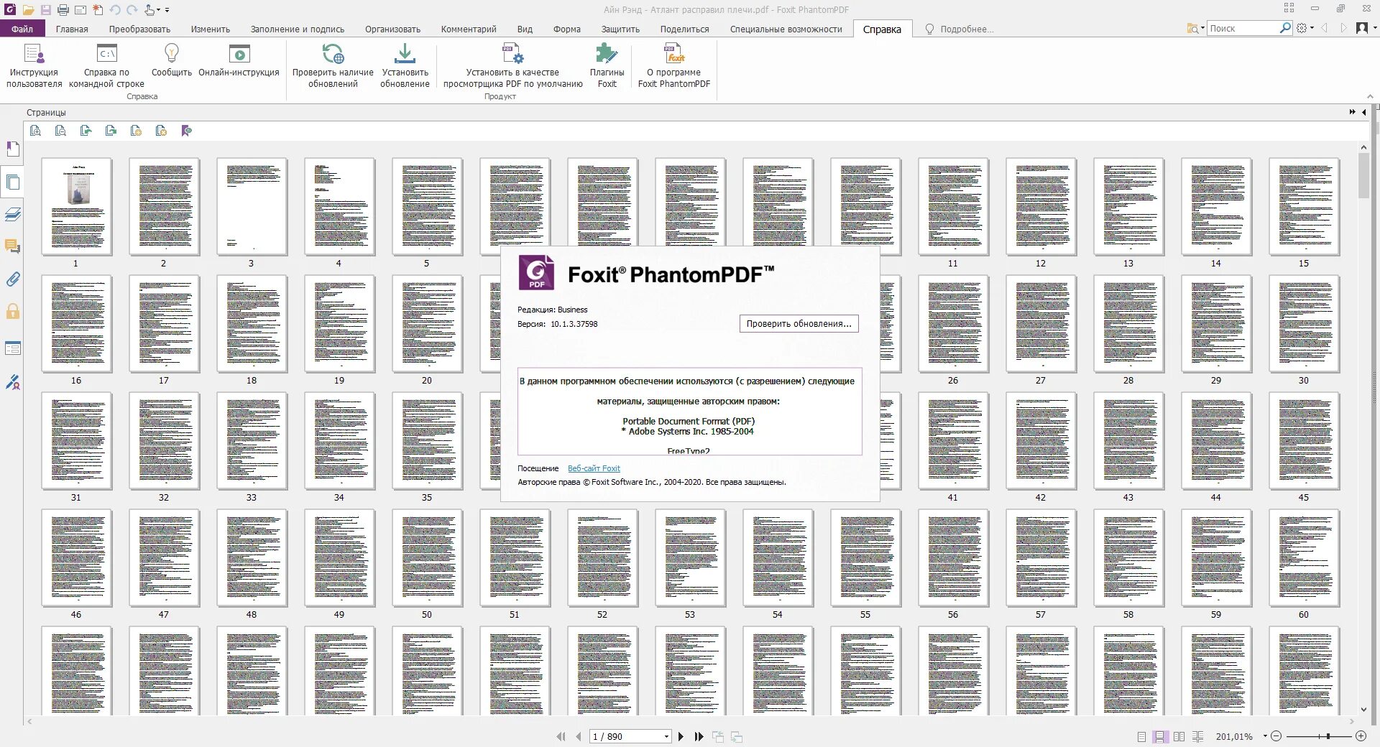
Task: Click the magnifier search button
Action: (x=1285, y=28)
